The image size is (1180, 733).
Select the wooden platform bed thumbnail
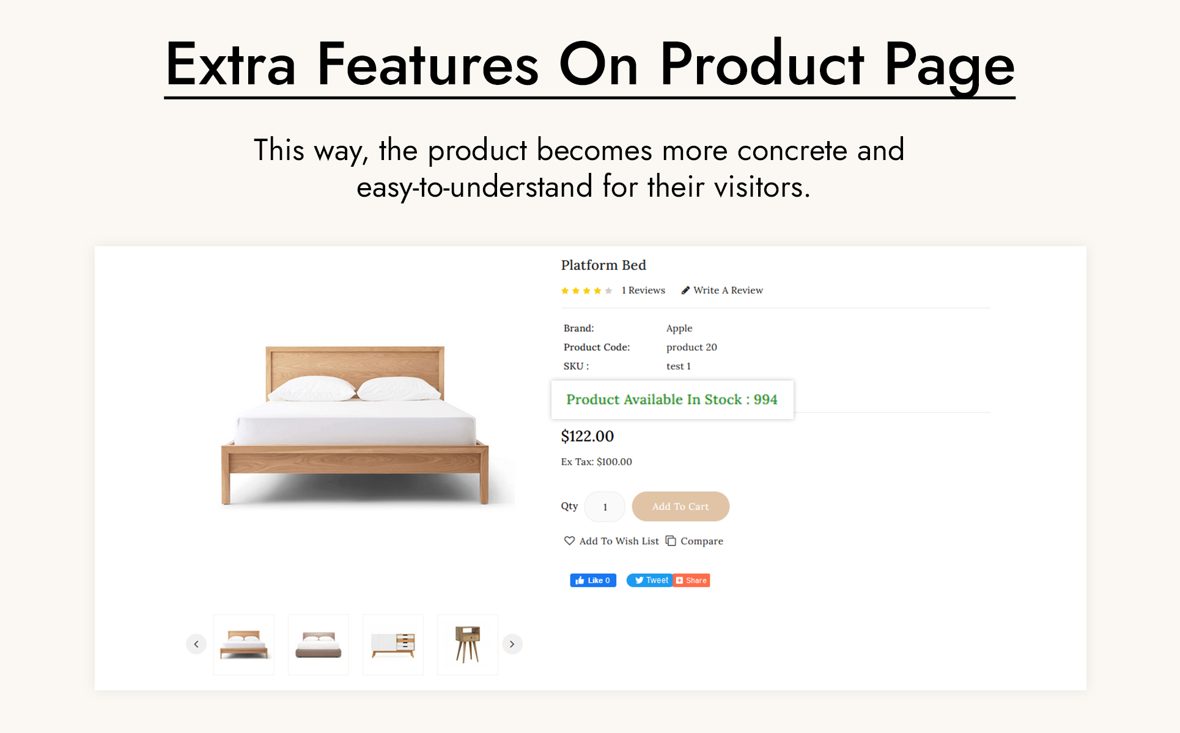coord(244,644)
